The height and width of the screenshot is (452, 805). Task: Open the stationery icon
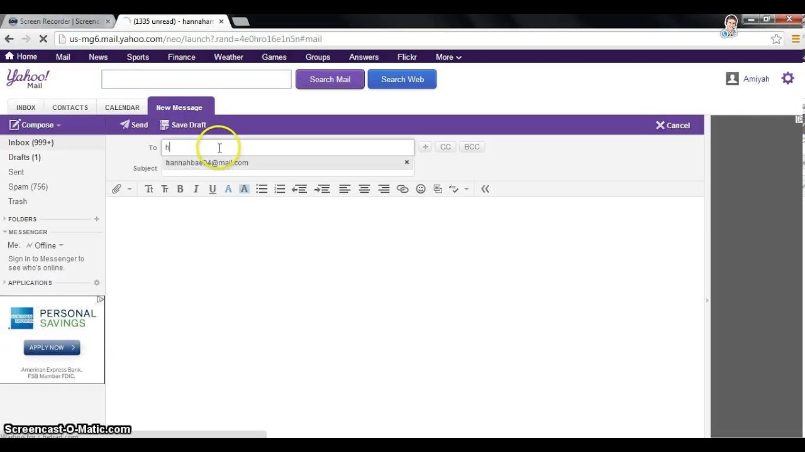pyautogui.click(x=438, y=189)
